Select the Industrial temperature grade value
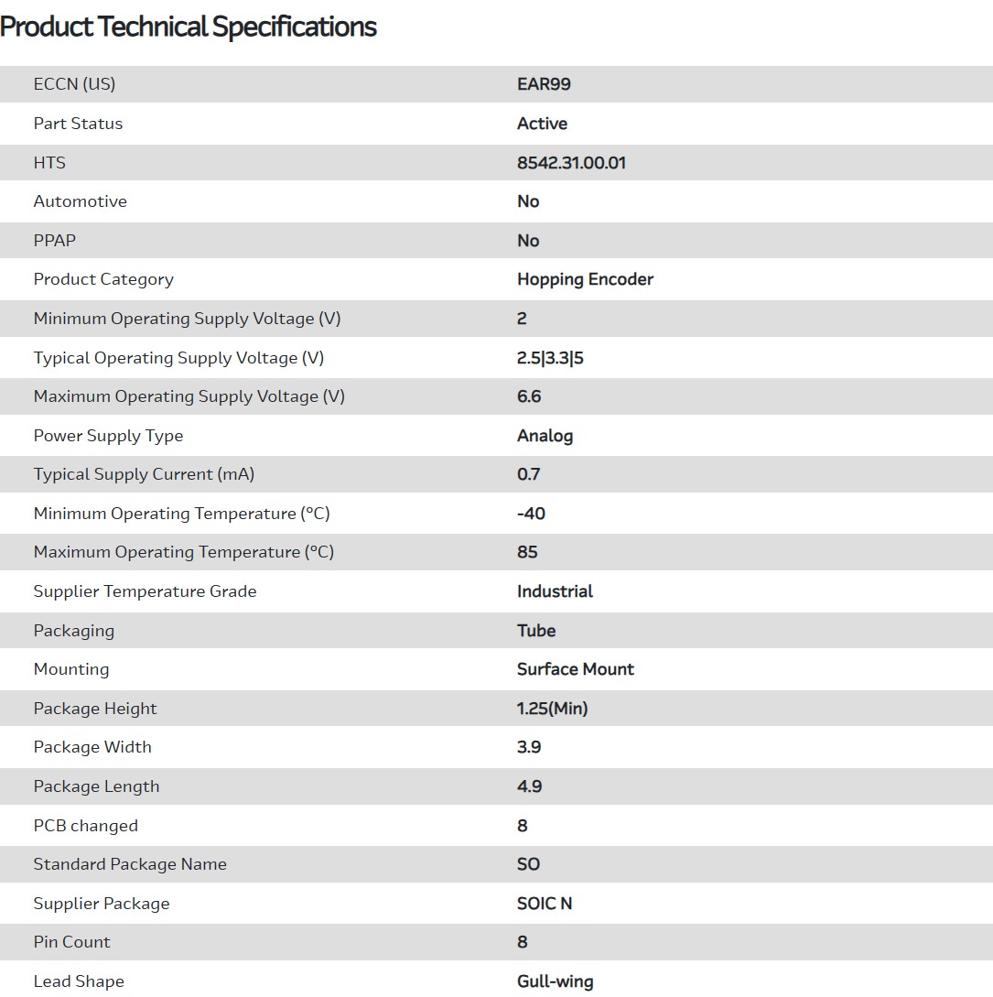This screenshot has height=997, width=993. [x=555, y=591]
